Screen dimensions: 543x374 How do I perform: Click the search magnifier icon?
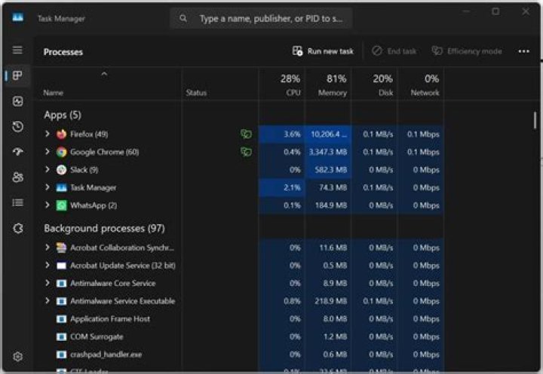pos(183,18)
